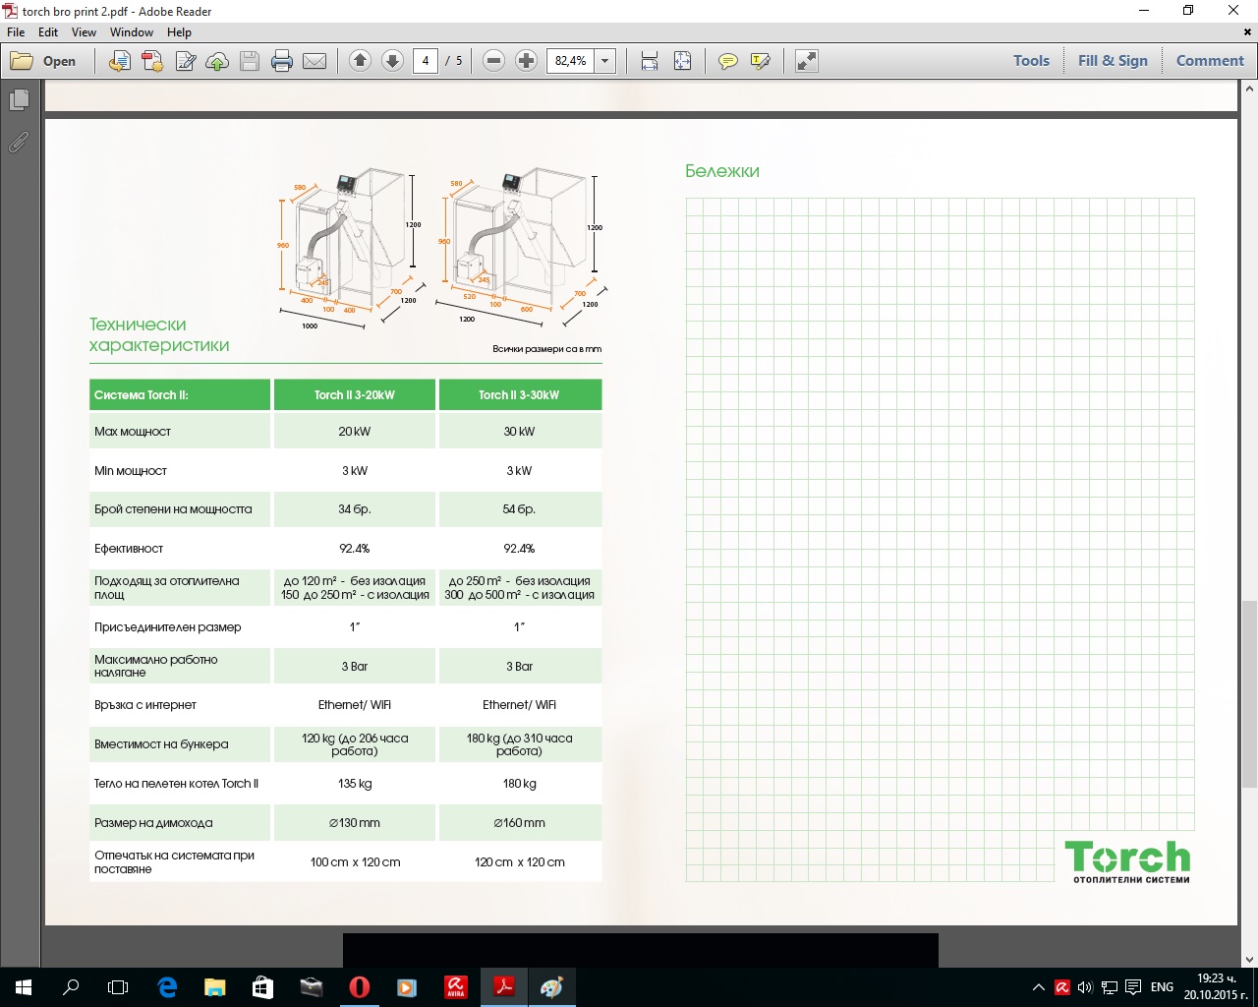Expand the Tools pane

pyautogui.click(x=1031, y=61)
